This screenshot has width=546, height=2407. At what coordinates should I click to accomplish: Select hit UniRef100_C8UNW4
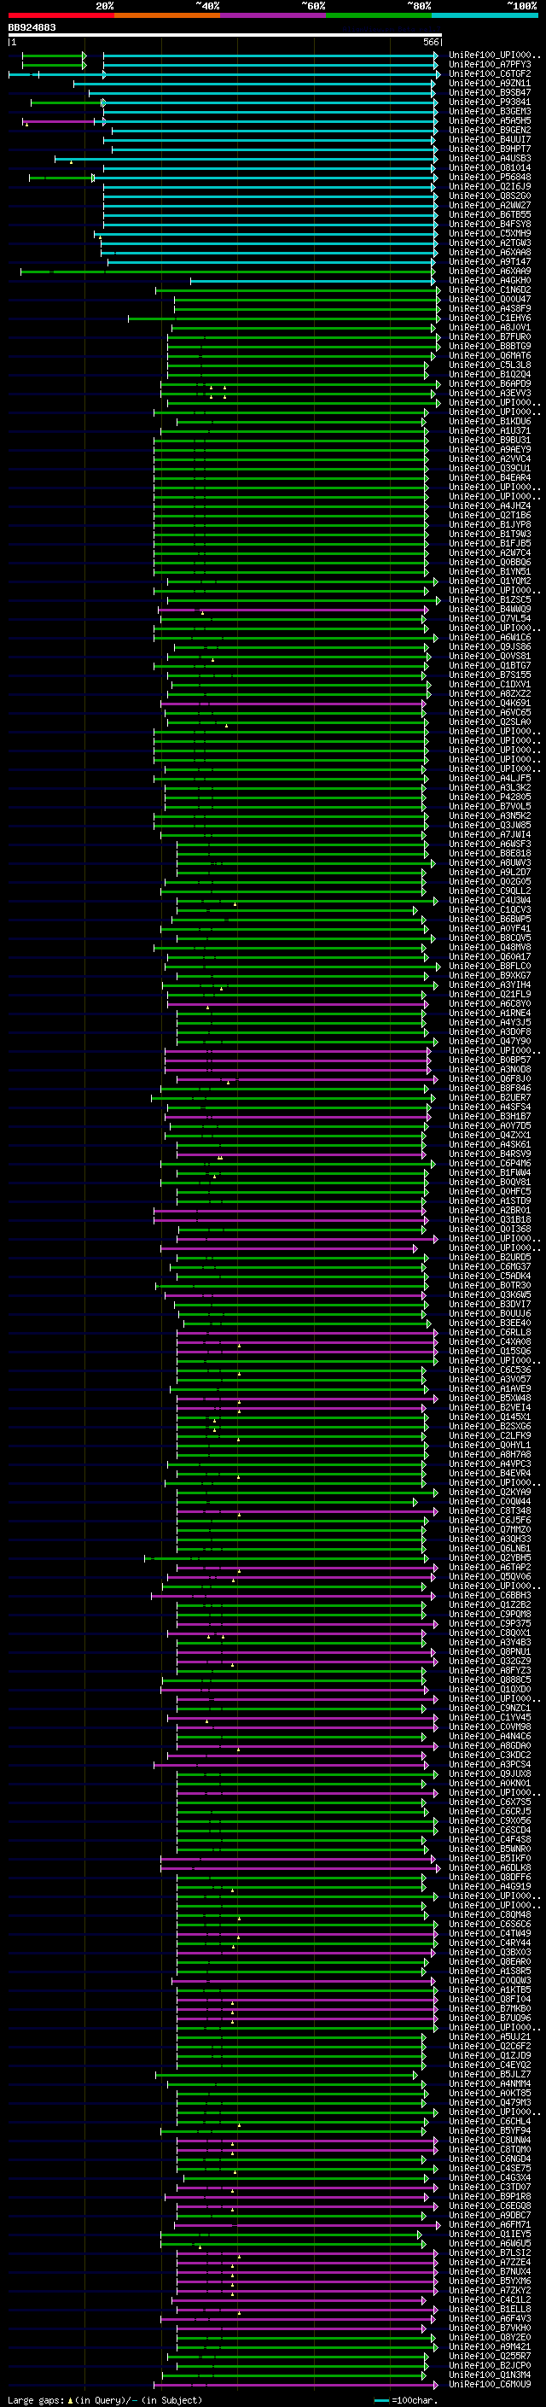tap(490, 2140)
